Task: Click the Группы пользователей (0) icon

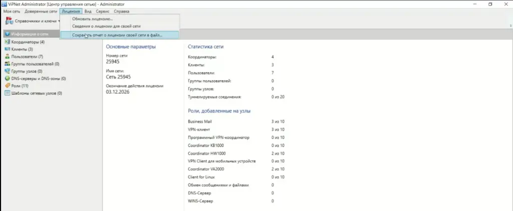Action: point(8,64)
